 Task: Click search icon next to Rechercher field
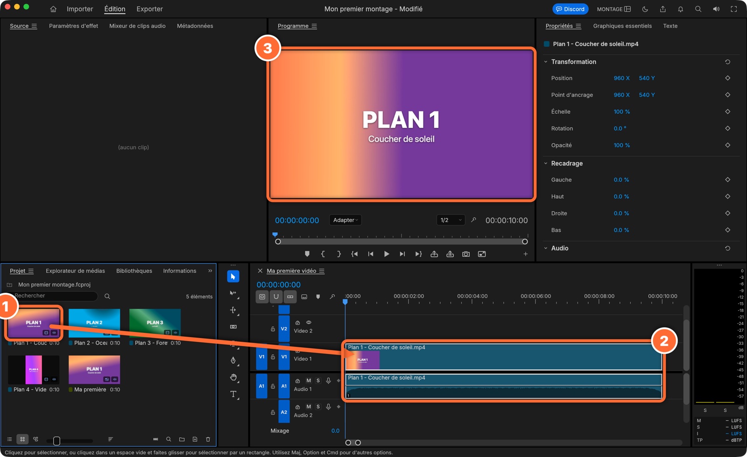click(107, 296)
